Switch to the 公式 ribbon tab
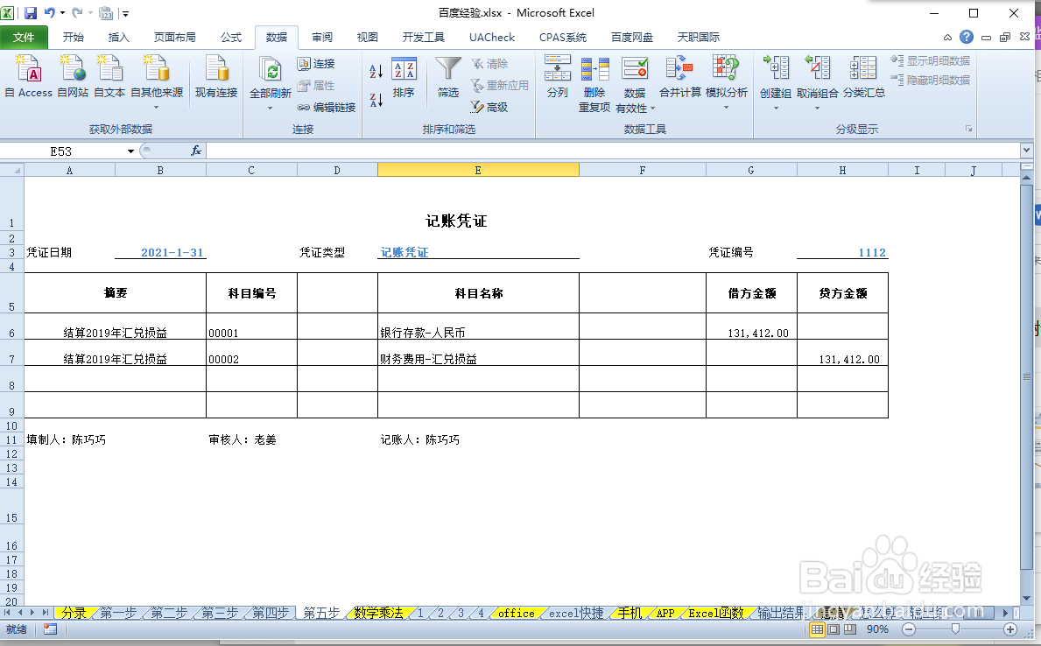This screenshot has height=646, width=1041. 230,37
